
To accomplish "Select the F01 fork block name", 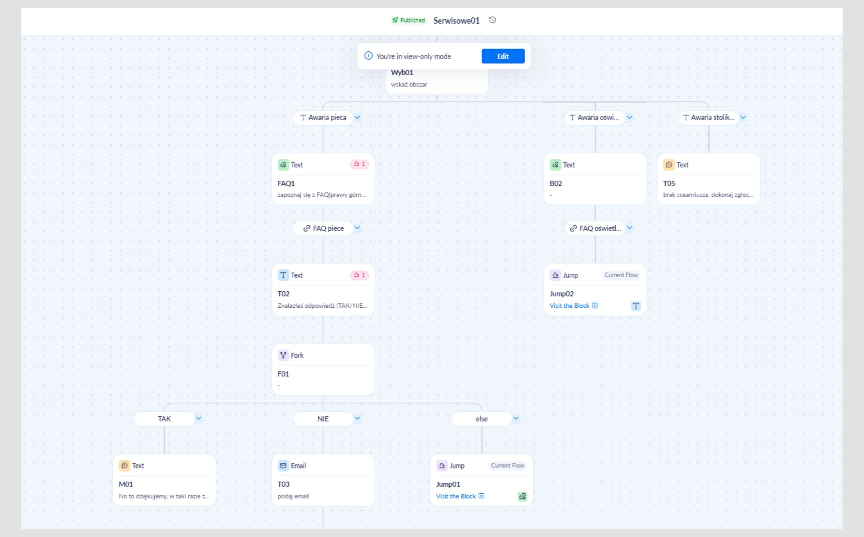I will (283, 374).
